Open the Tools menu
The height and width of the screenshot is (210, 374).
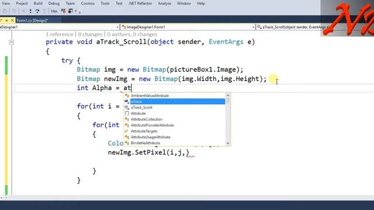coord(105,3)
